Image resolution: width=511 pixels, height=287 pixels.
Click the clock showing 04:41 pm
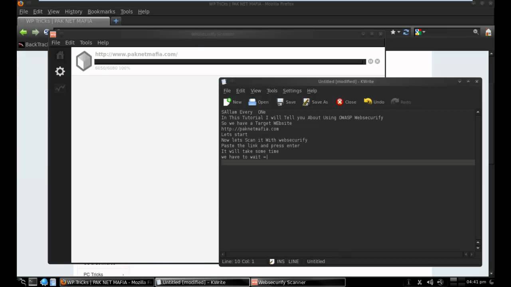tap(476, 282)
